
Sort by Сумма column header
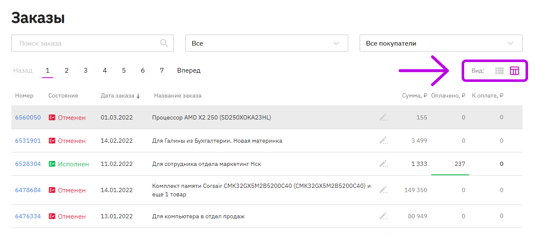coord(415,96)
